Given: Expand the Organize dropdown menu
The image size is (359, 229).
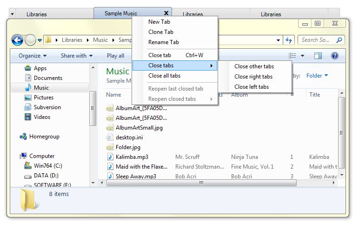Looking at the screenshot, I should point(32,56).
